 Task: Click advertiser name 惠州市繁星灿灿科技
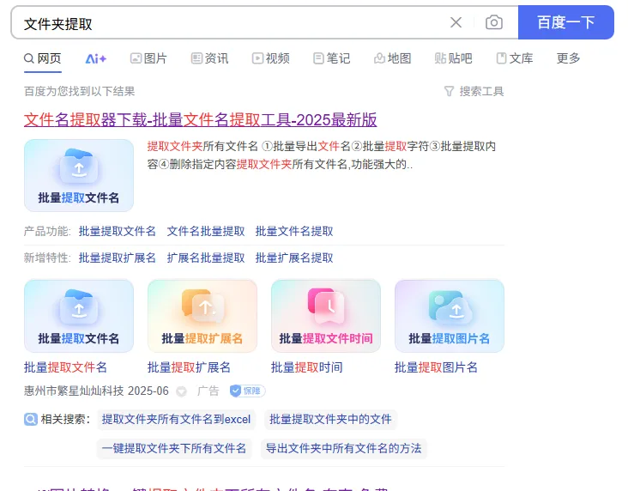tap(74, 391)
